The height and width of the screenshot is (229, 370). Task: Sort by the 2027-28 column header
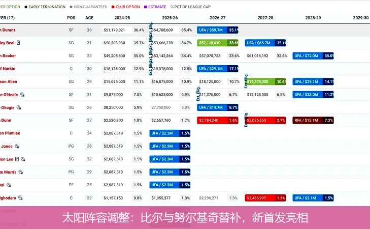[265, 18]
